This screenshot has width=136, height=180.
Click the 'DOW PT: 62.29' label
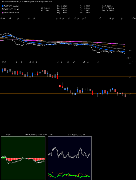click(11, 13)
